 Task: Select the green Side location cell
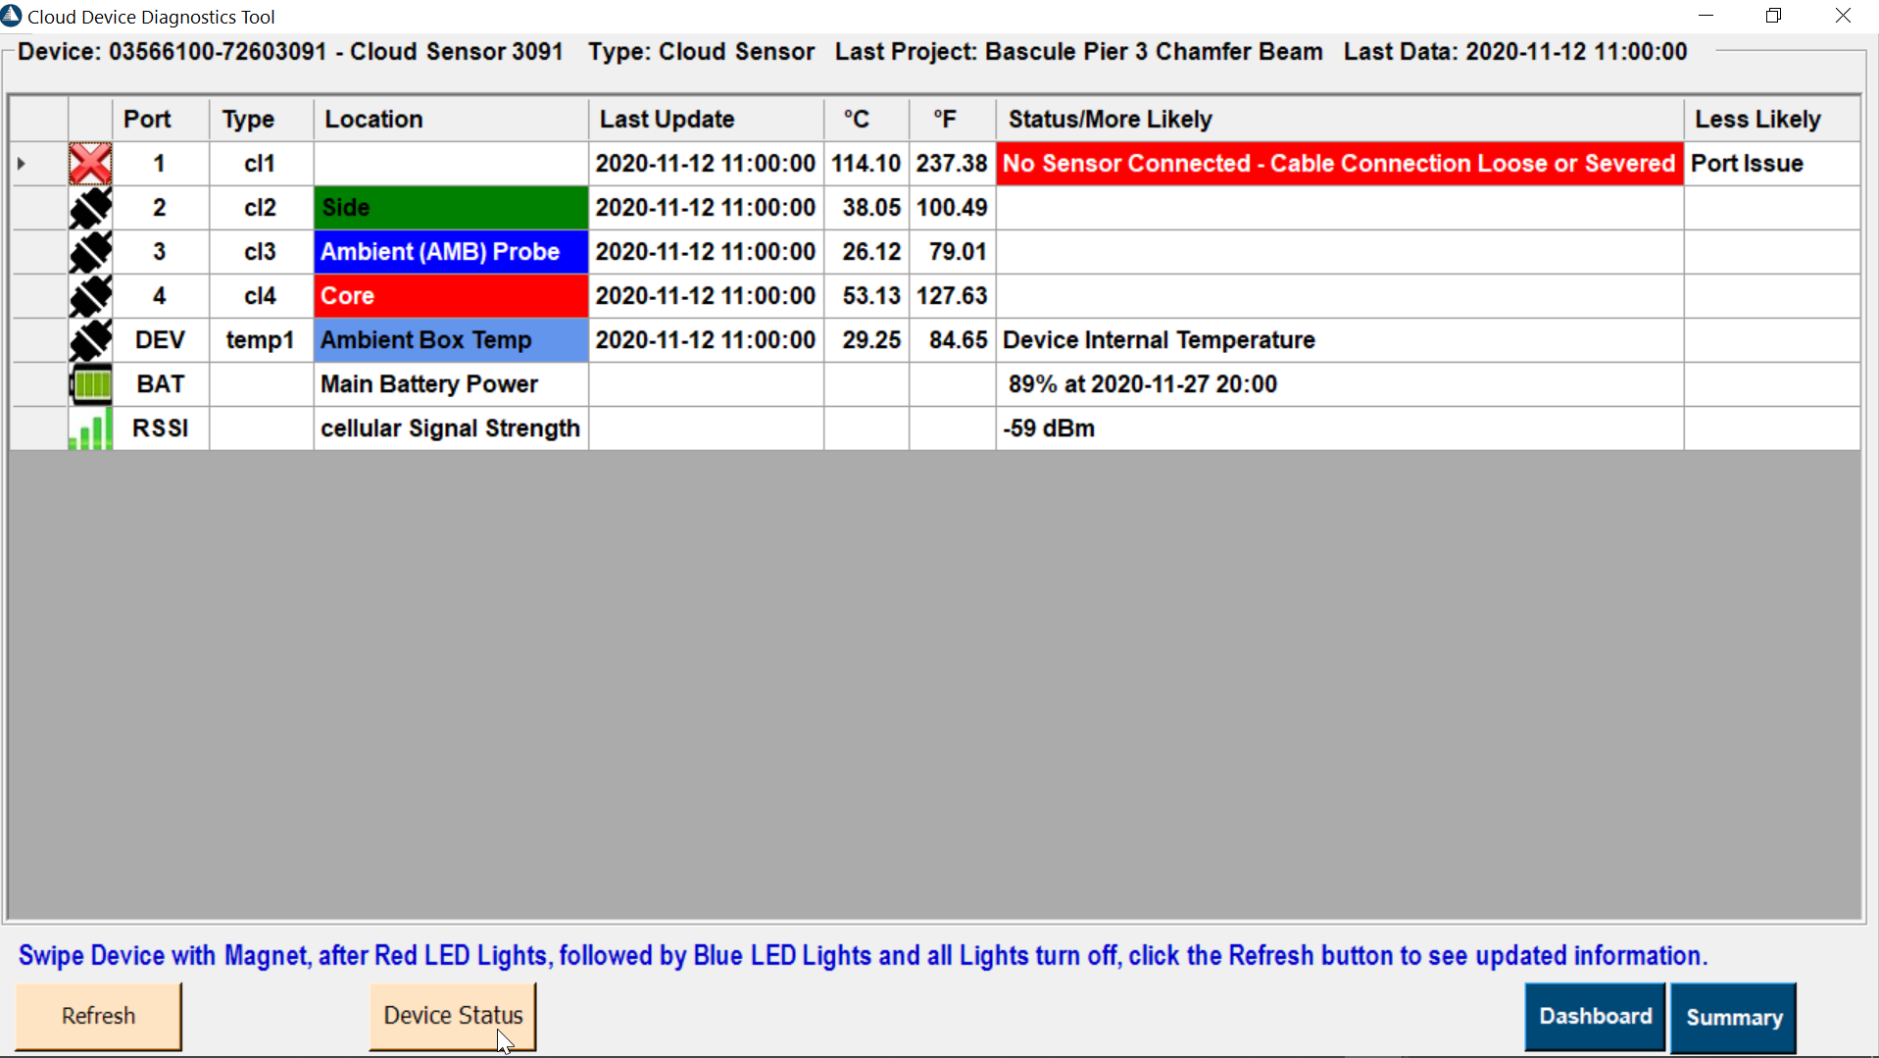(451, 208)
